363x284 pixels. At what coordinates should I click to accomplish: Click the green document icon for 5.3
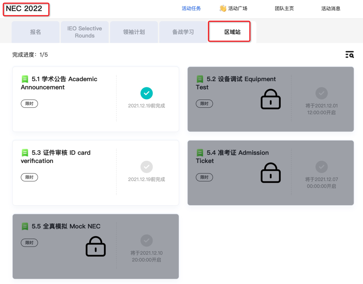click(x=25, y=153)
